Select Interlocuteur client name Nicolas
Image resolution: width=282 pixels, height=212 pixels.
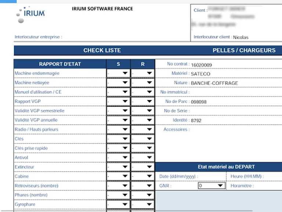241,37
